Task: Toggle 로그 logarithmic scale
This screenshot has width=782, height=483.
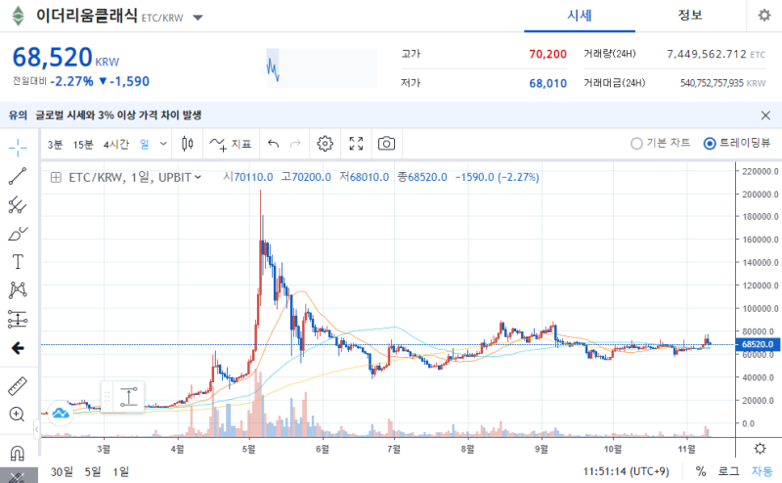Action: click(728, 471)
